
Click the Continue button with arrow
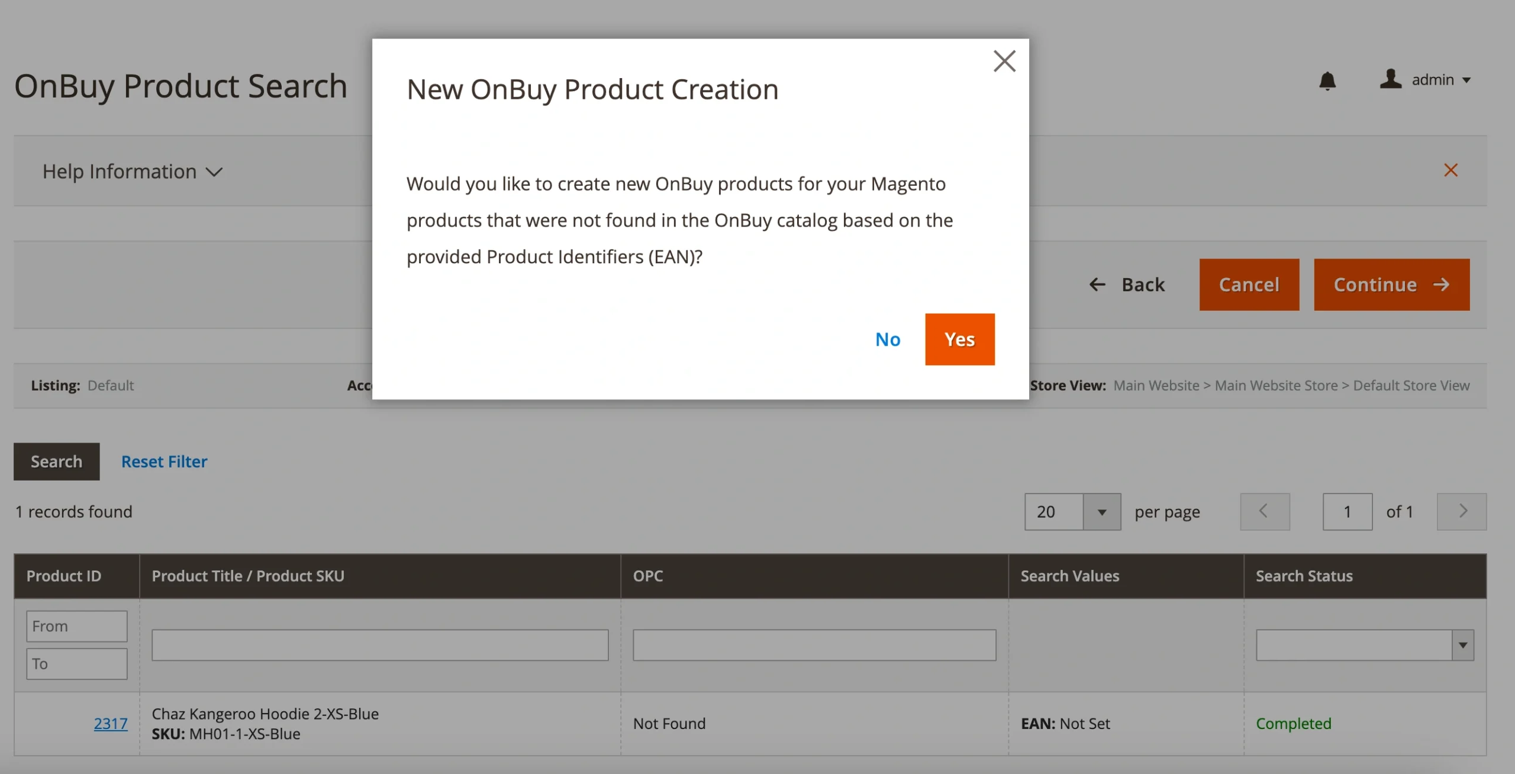(x=1391, y=285)
